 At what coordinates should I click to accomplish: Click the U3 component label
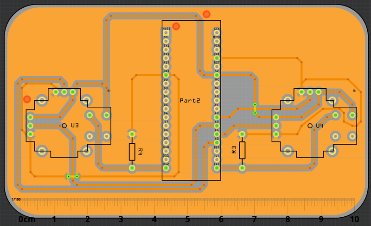coord(74,125)
